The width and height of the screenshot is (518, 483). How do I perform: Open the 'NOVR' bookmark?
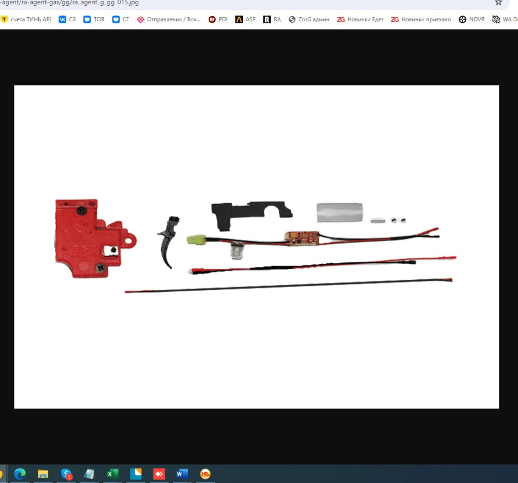pyautogui.click(x=472, y=20)
